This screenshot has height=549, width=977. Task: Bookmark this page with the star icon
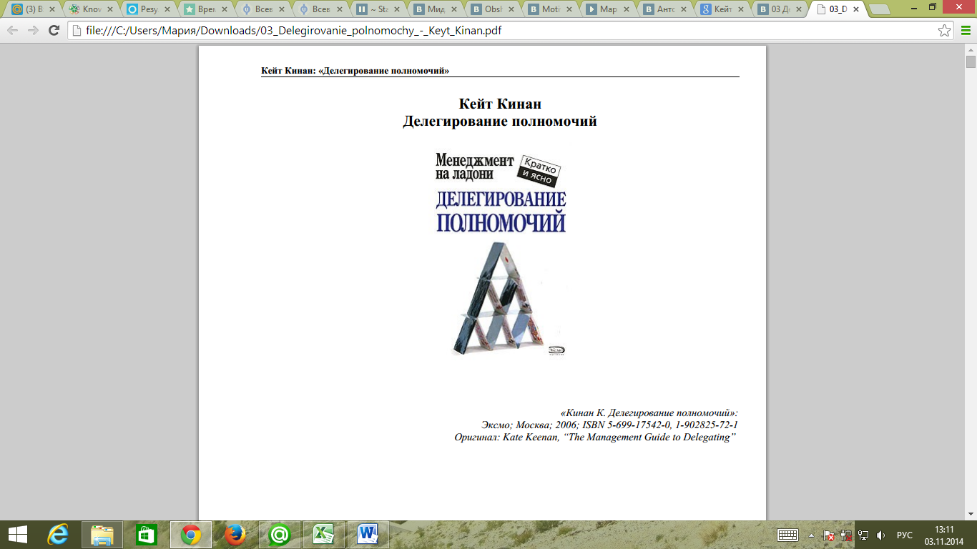pos(945,31)
